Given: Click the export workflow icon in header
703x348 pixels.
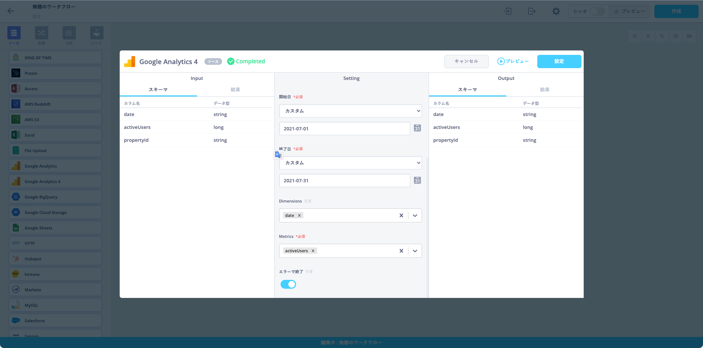Looking at the screenshot, I should pyautogui.click(x=531, y=11).
